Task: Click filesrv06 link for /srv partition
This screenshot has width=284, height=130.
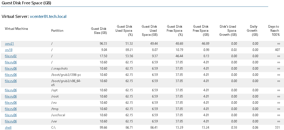Action: point(11,103)
